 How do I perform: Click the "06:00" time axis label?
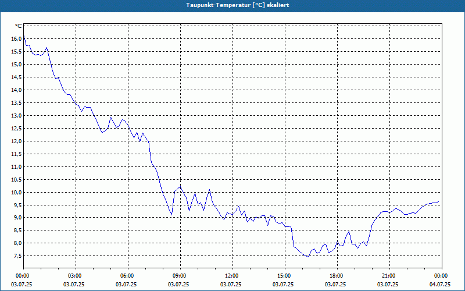point(126,276)
